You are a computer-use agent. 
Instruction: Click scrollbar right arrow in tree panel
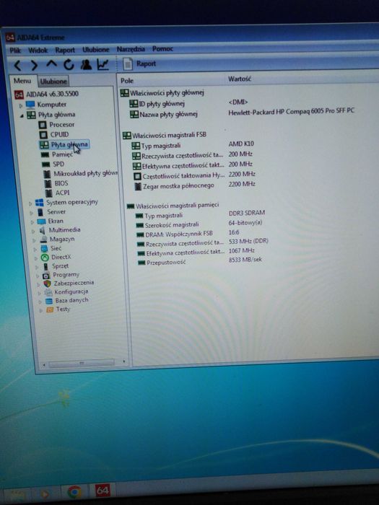coord(124,361)
